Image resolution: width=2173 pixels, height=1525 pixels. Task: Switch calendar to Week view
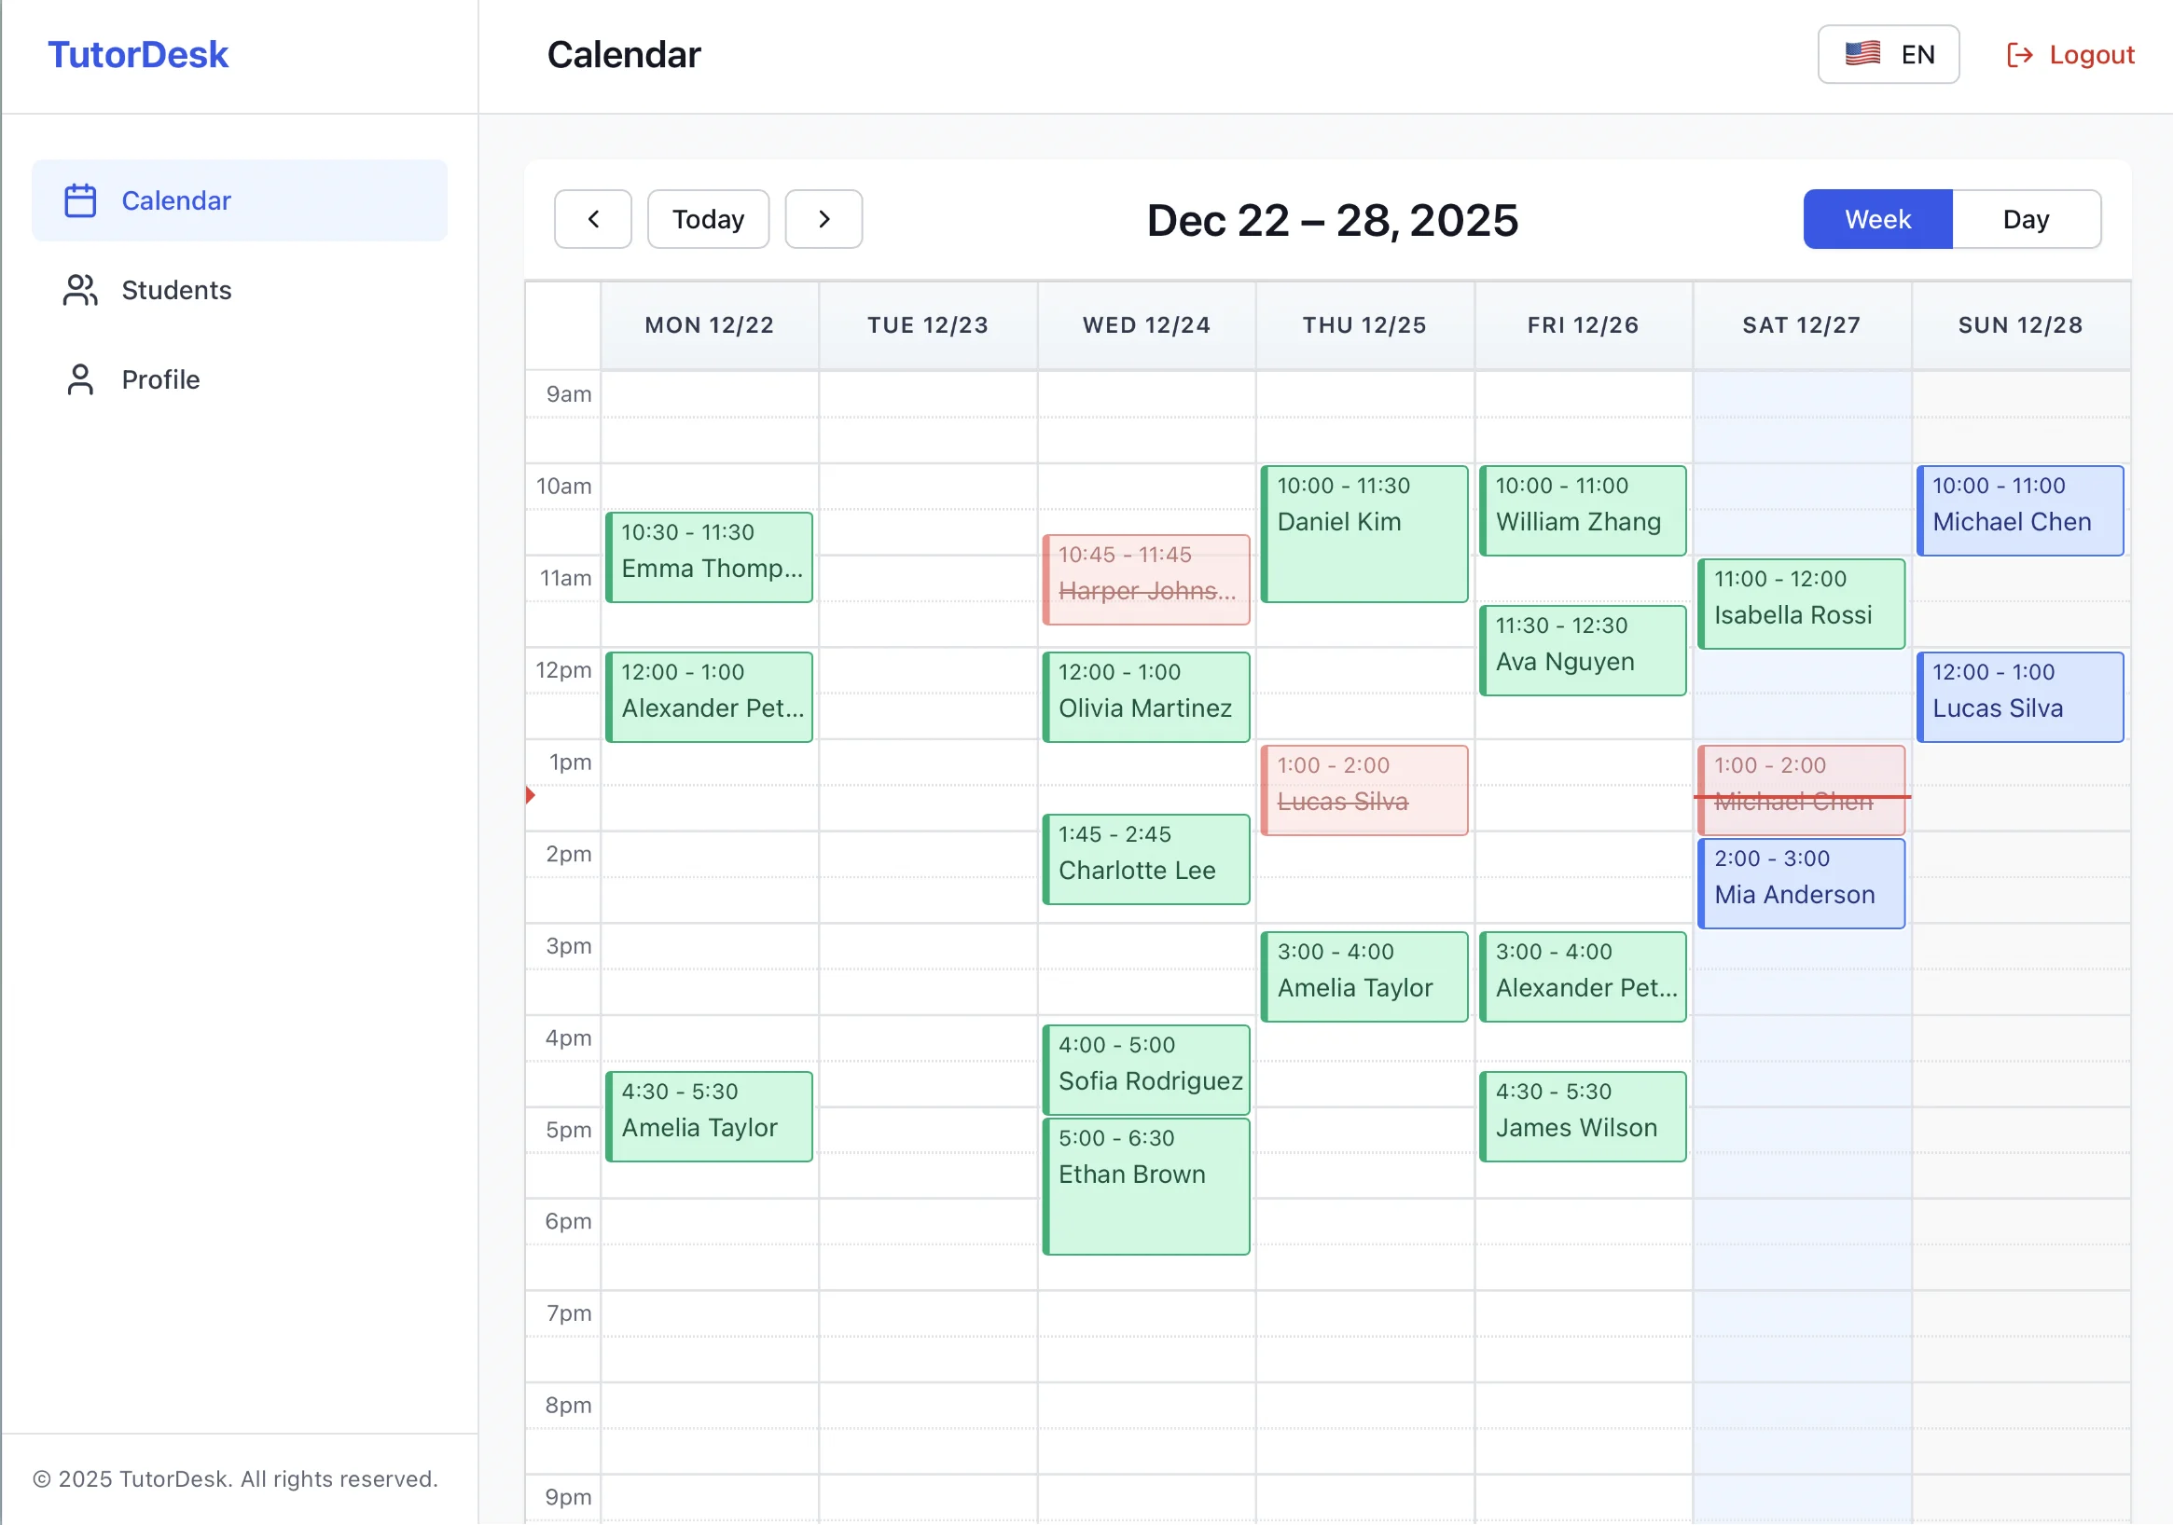[1876, 219]
